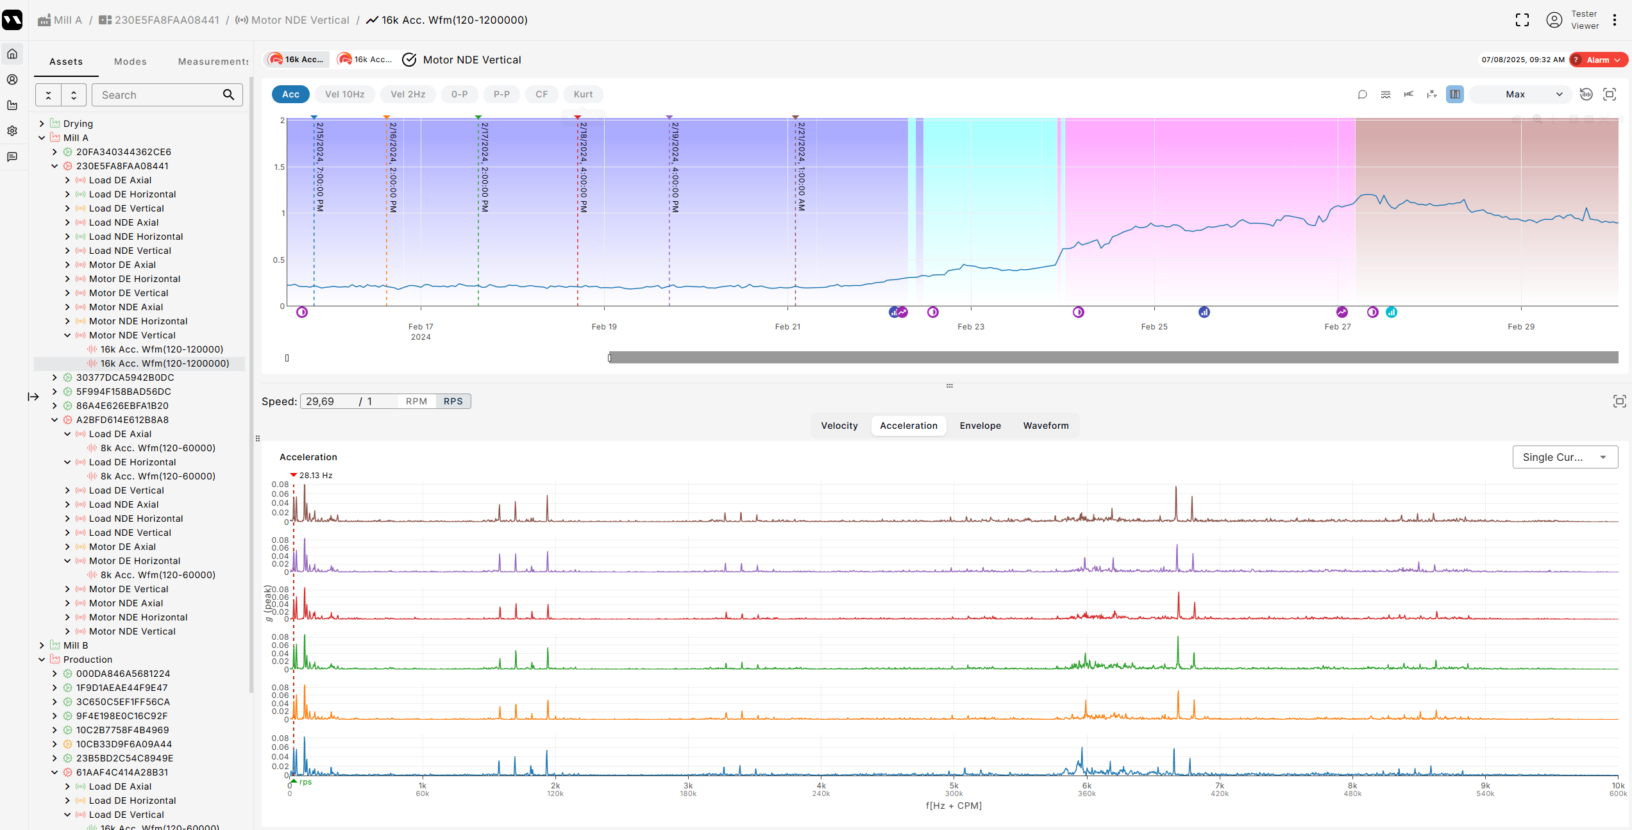
Task: Expand the trend chart to full view
Action: [1610, 94]
